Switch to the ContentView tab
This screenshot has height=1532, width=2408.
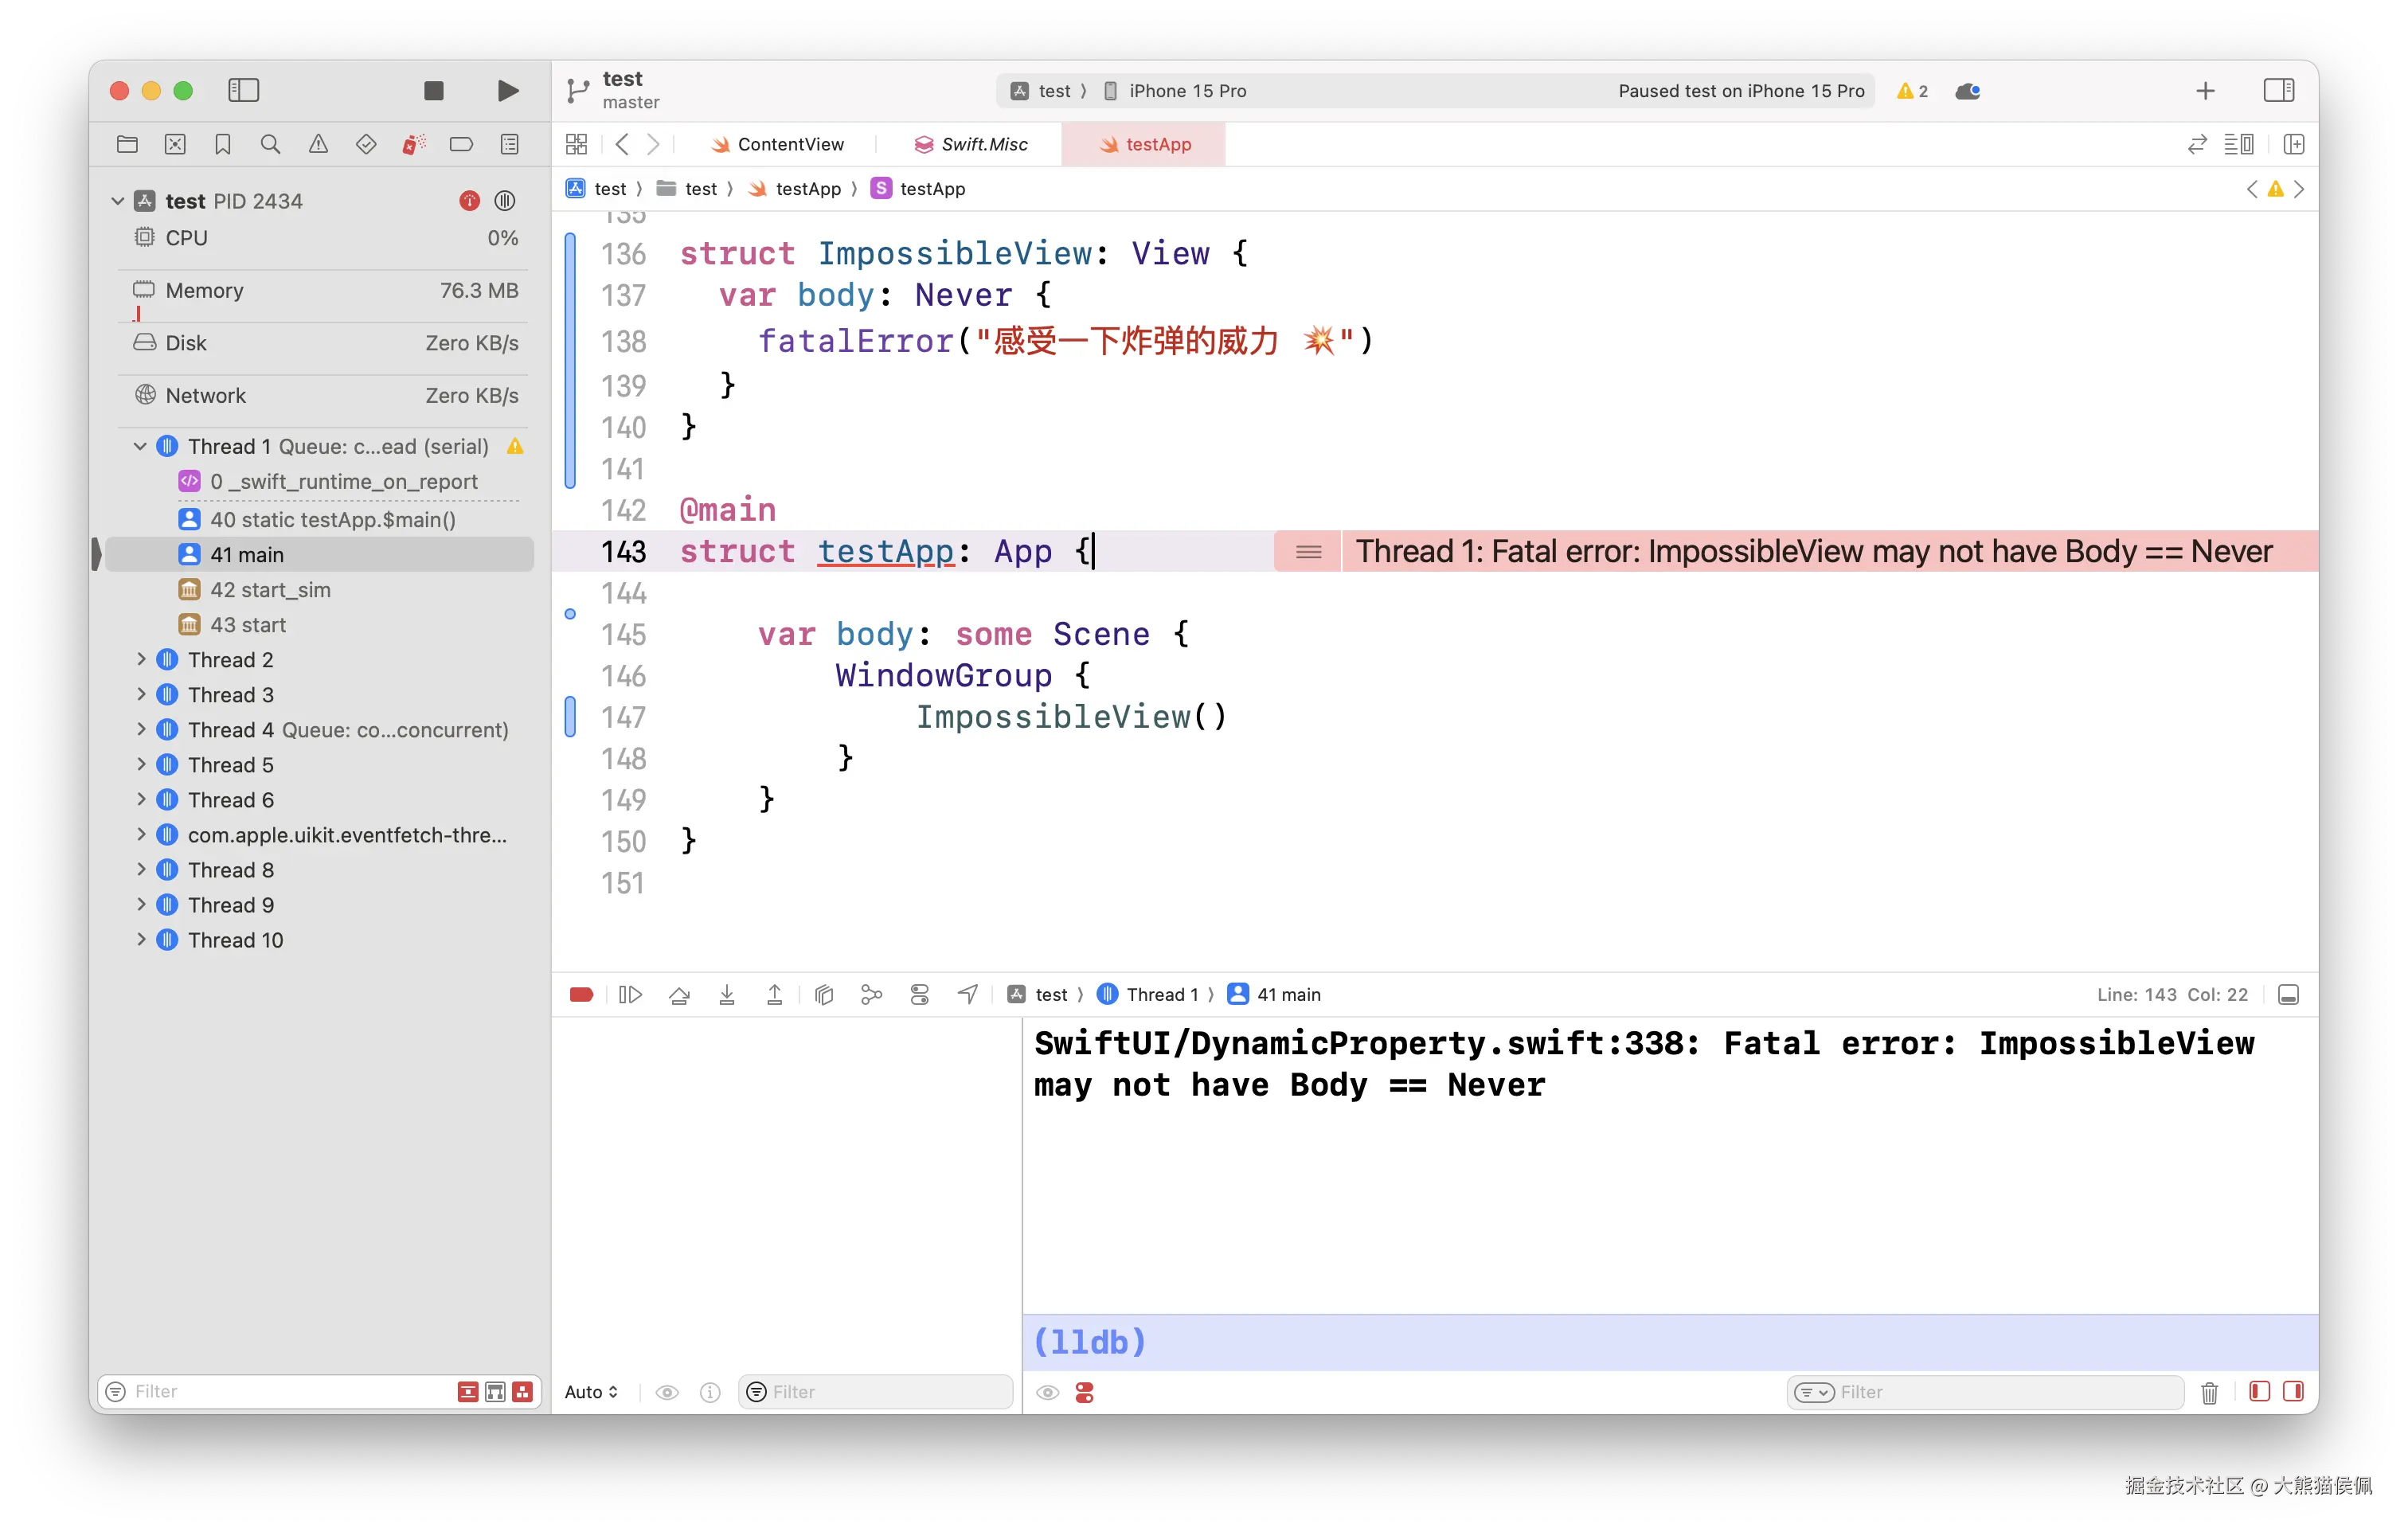click(789, 144)
